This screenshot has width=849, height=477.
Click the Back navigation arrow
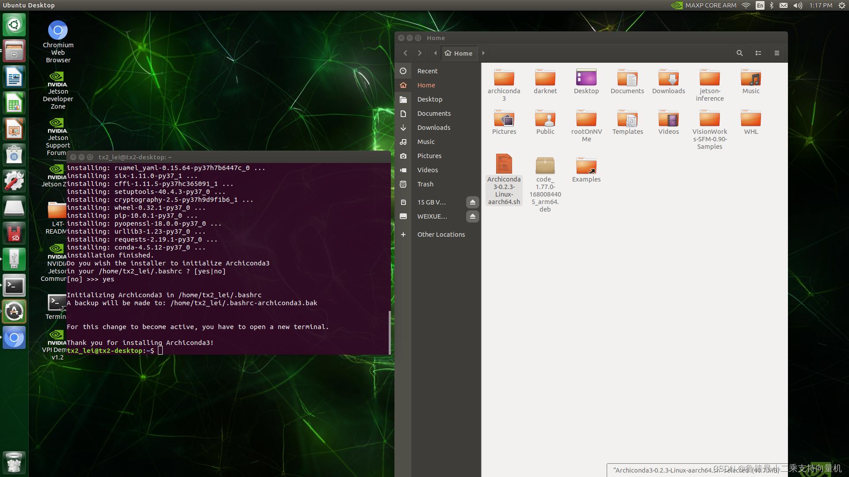point(405,53)
